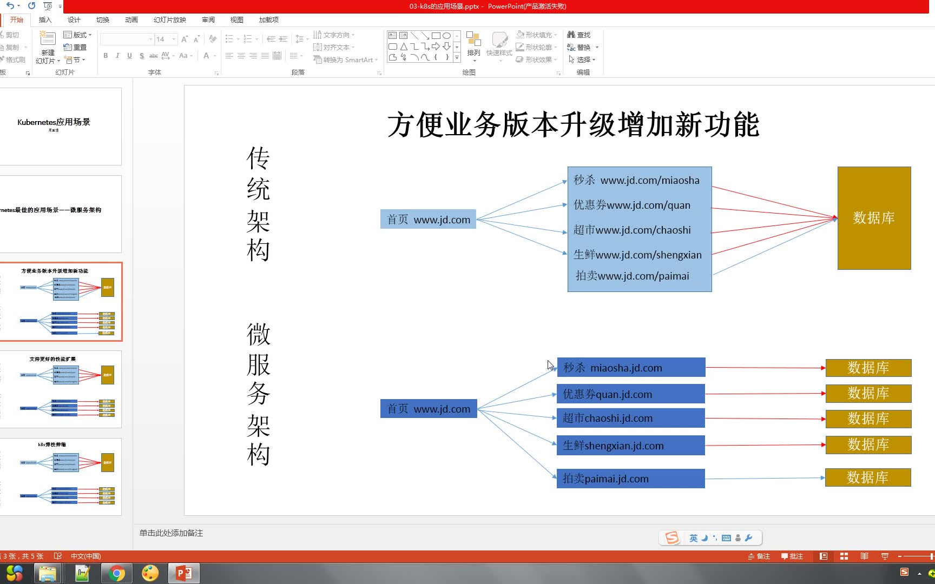
Task: Open the Find (查找) tool
Action: 580,34
